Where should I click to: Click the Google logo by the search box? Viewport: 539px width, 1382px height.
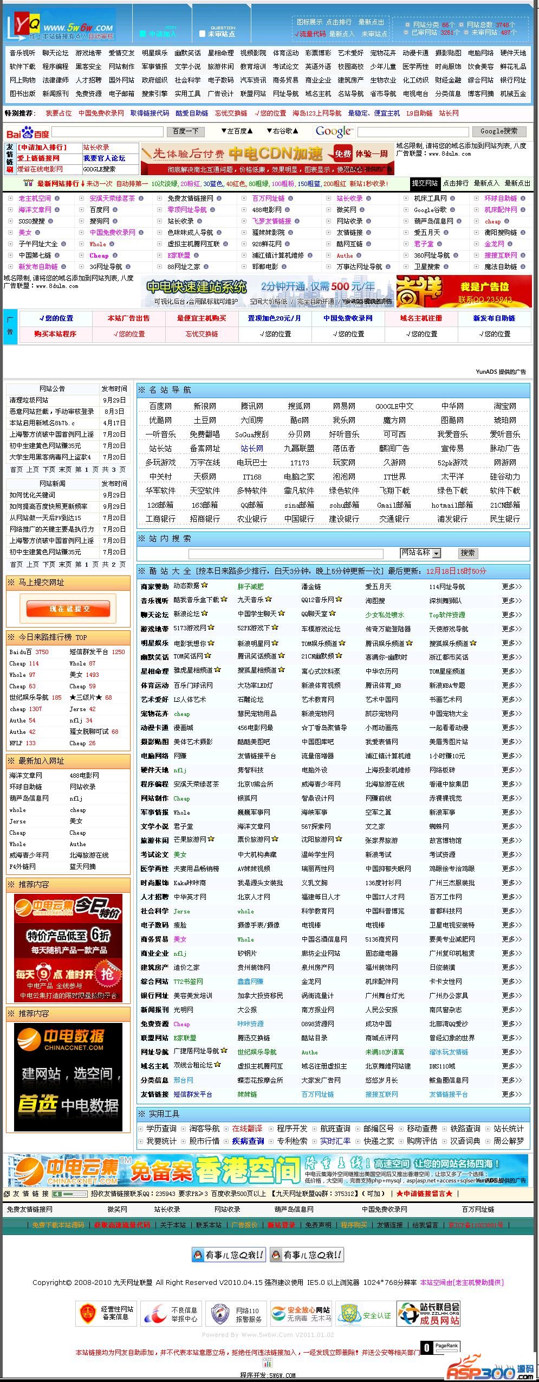coord(334,131)
